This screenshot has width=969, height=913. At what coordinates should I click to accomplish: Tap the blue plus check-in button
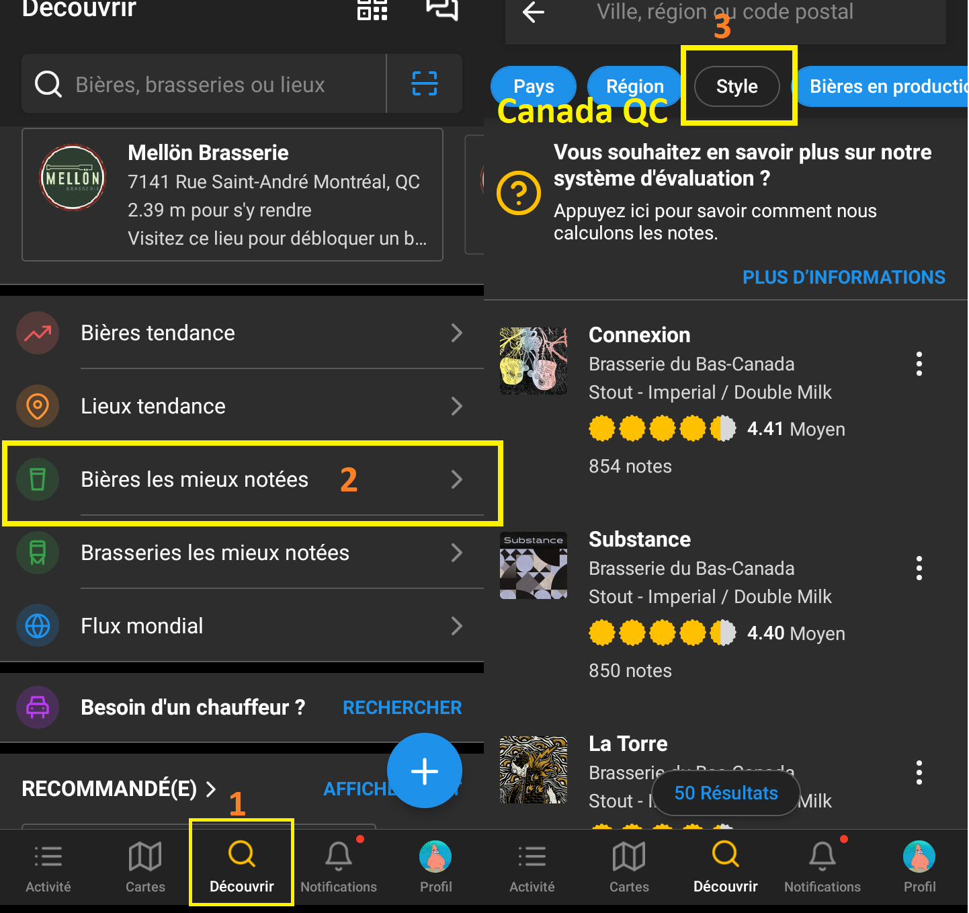[425, 770]
